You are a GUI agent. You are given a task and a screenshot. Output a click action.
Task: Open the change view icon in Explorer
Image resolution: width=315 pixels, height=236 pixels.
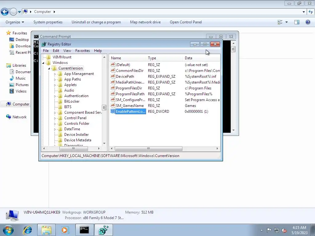[280, 22]
